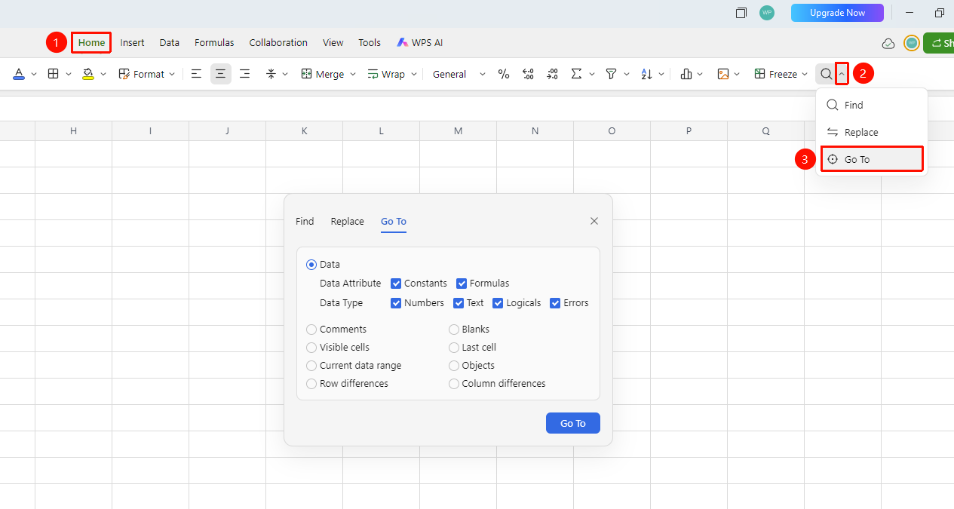The height and width of the screenshot is (509, 954).
Task: Click the WP account avatar in title bar
Action: click(x=767, y=13)
